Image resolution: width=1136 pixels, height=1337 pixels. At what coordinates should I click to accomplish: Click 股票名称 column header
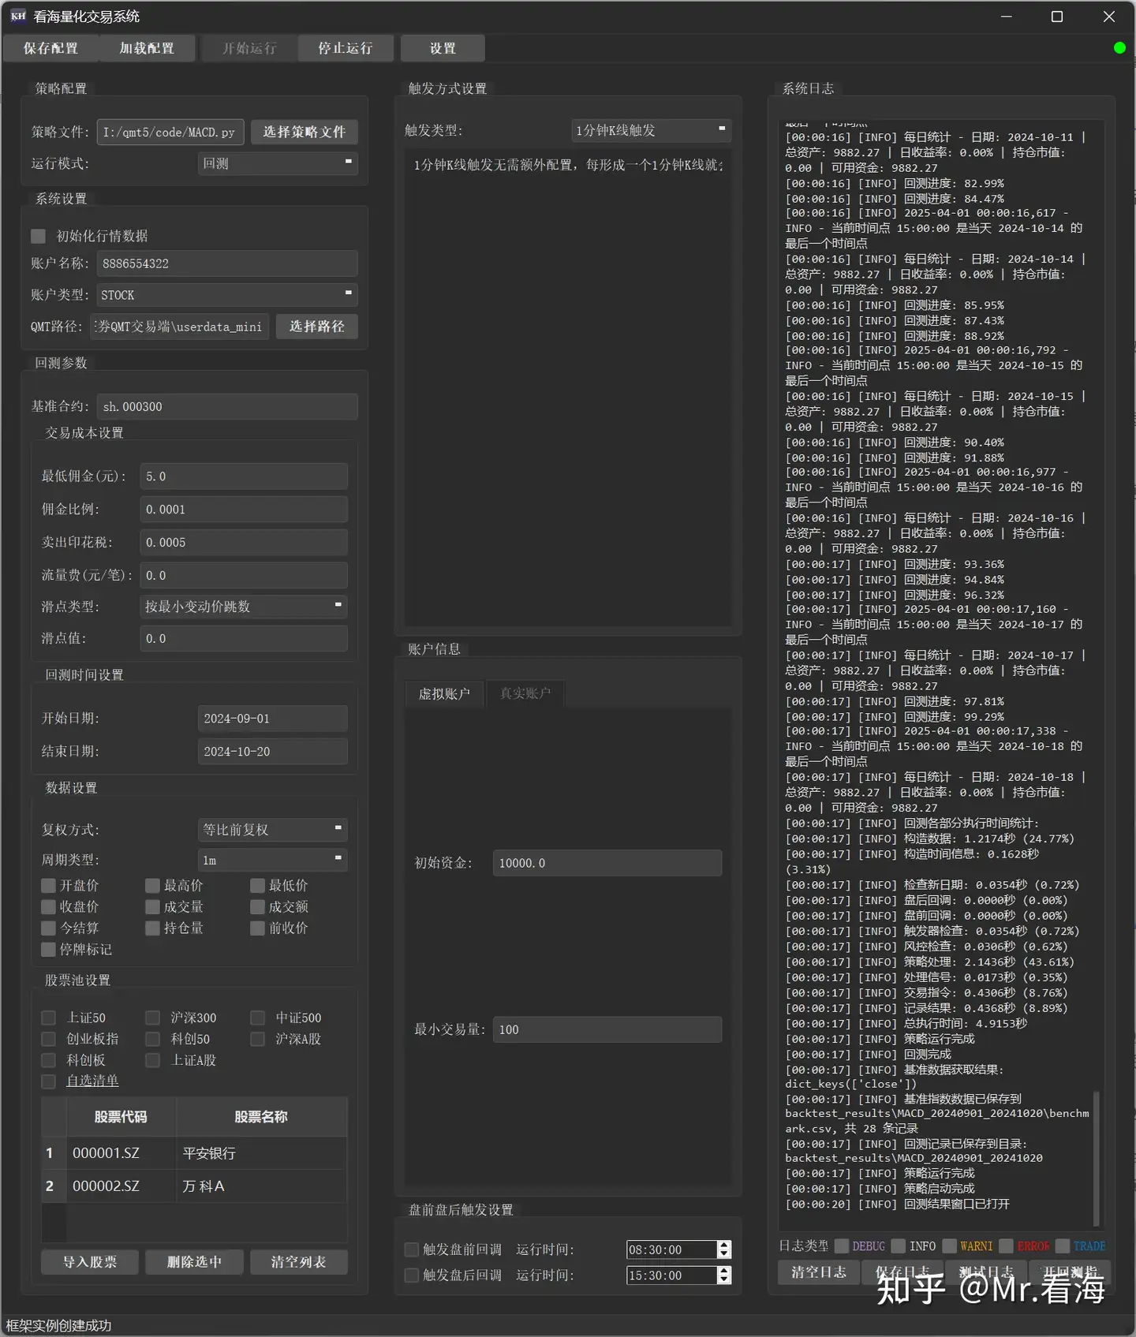(x=261, y=1117)
